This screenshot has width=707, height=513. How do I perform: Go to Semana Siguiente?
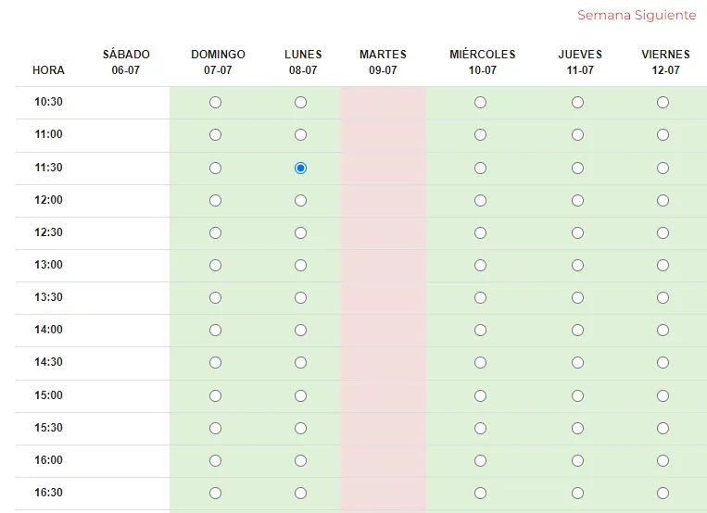point(637,16)
